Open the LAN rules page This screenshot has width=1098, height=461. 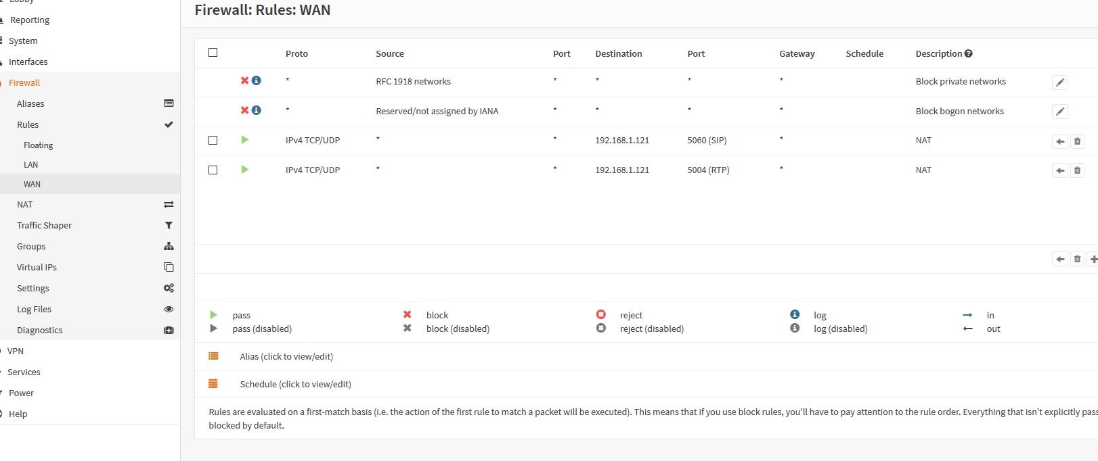click(31, 164)
